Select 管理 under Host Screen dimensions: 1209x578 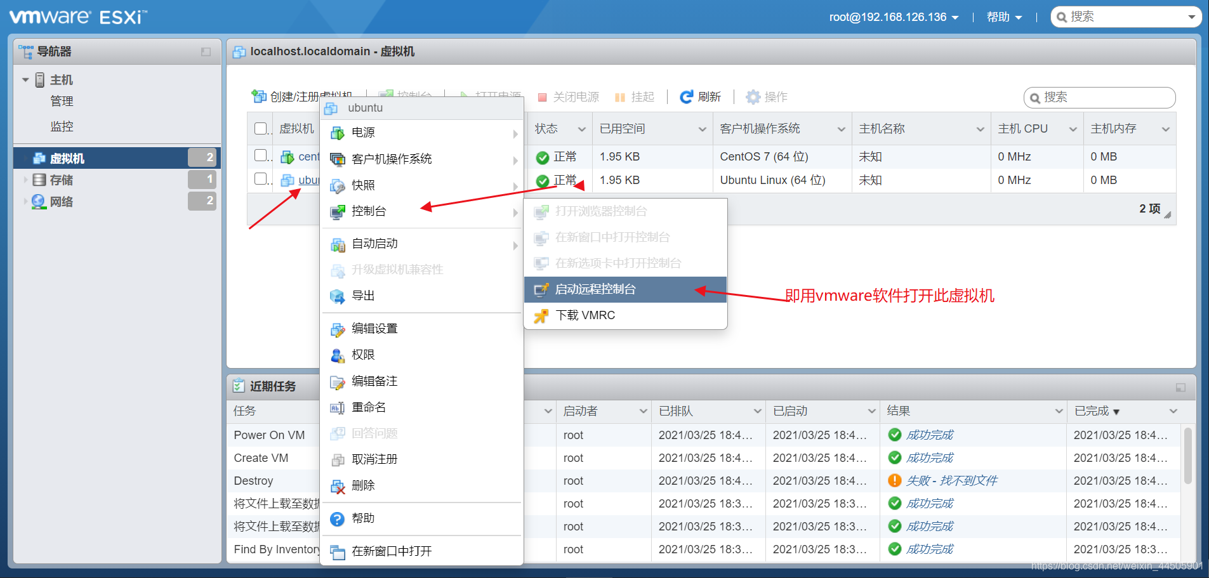click(x=62, y=102)
